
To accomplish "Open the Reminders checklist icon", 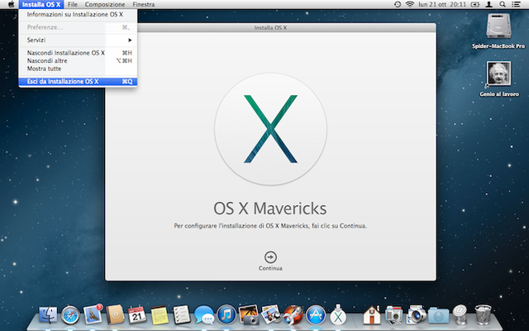I will [182, 314].
